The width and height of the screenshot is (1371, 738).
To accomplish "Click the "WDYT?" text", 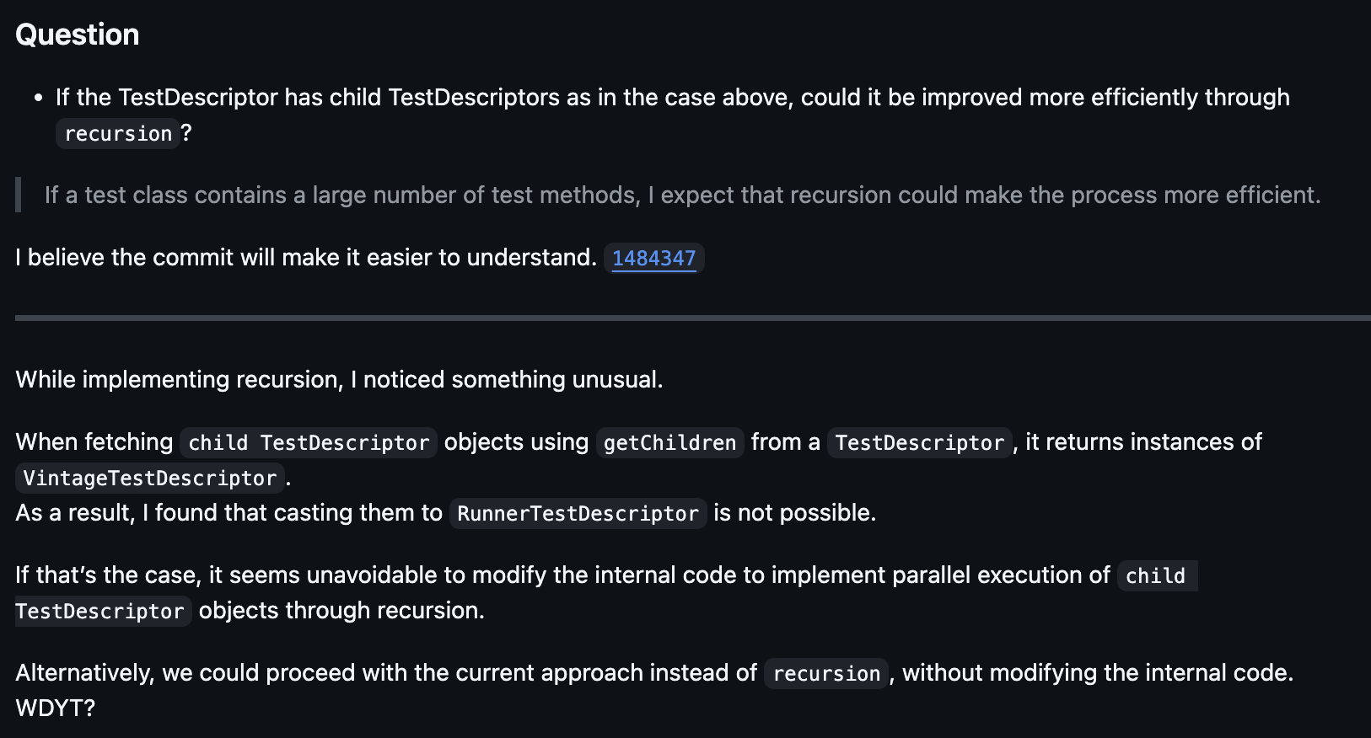I will (x=56, y=708).
